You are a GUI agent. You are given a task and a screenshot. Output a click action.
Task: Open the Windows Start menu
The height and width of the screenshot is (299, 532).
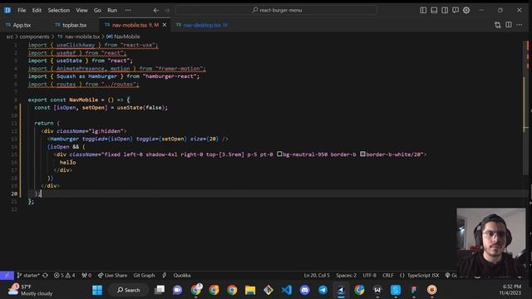coord(97,290)
